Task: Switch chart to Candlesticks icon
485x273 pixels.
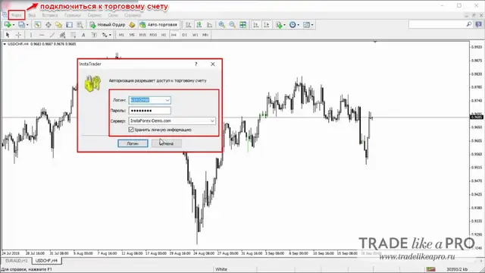Action: [x=199, y=25]
